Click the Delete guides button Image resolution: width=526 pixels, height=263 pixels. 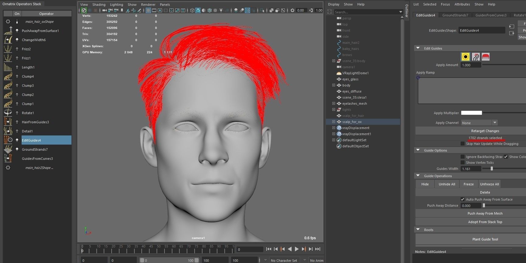pyautogui.click(x=485, y=192)
